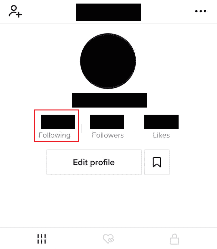This screenshot has height=249, width=217.
Task: Click the plus sign on the add-person icon
Action: coord(19,15)
